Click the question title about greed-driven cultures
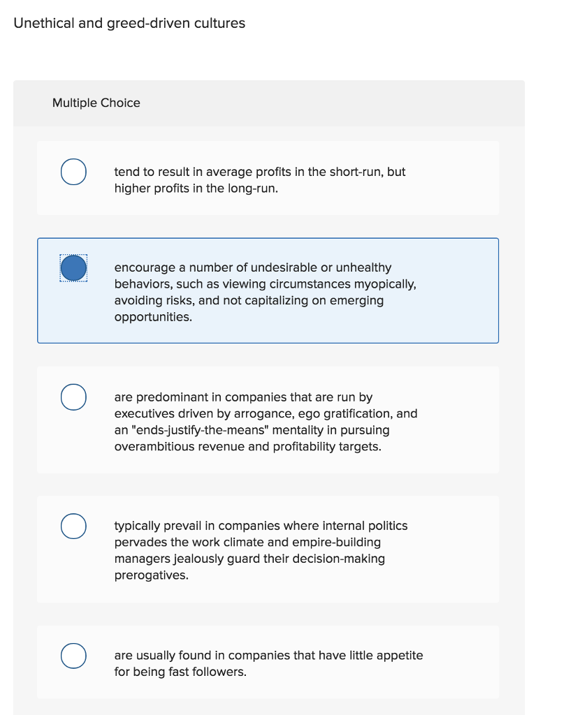566x715 pixels. coord(129,23)
